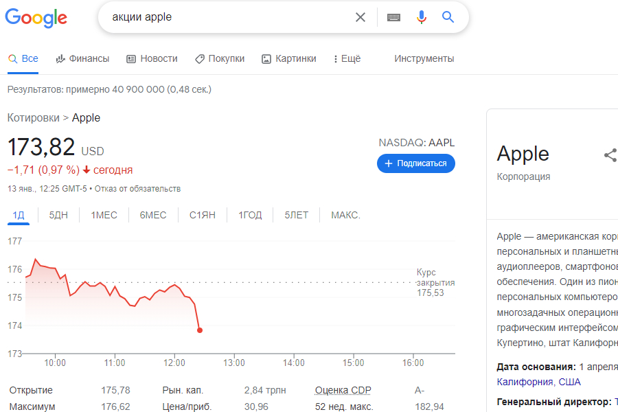Click the Google logo

36,18
